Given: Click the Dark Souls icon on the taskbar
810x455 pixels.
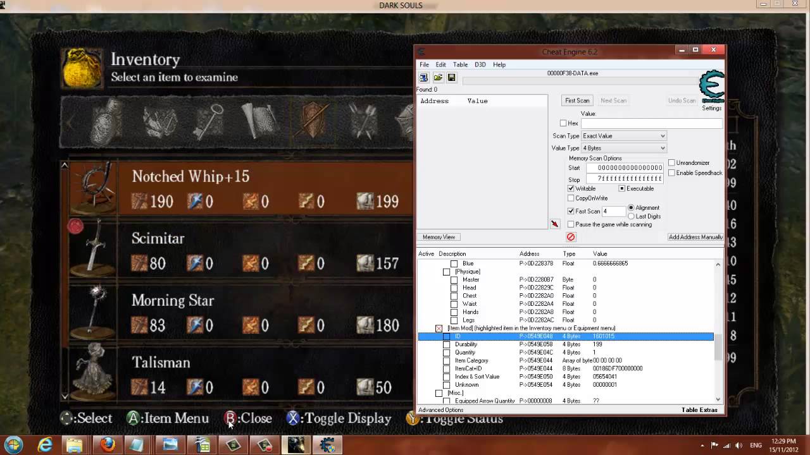Looking at the screenshot, I should [x=296, y=445].
